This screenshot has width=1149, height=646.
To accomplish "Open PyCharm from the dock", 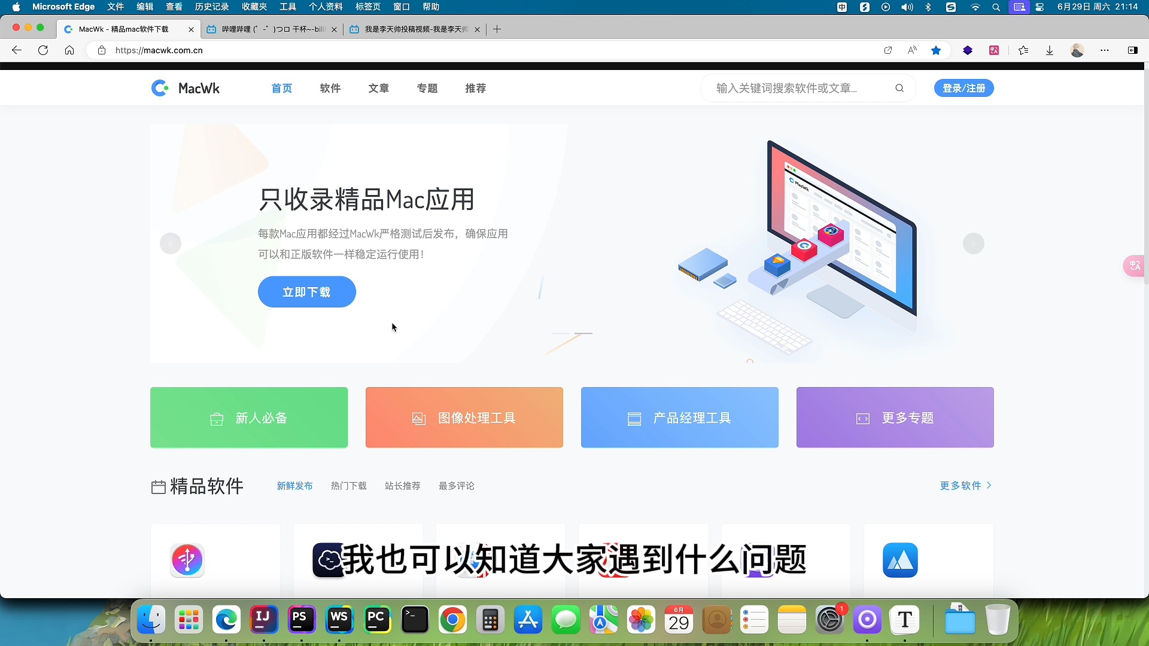I will tap(377, 620).
